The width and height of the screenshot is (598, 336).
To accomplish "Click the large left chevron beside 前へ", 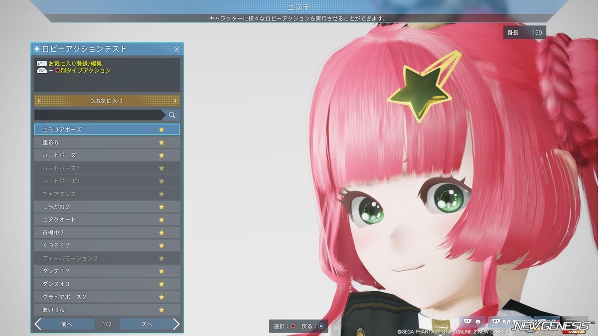I will [x=38, y=324].
